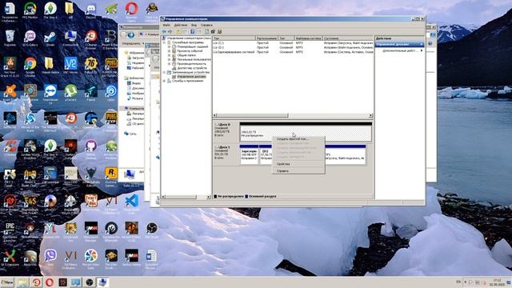This screenshot has width=512, height=288.
Task: Open the Rockstar Games Launcher desktop icon
Action: [x=111, y=174]
